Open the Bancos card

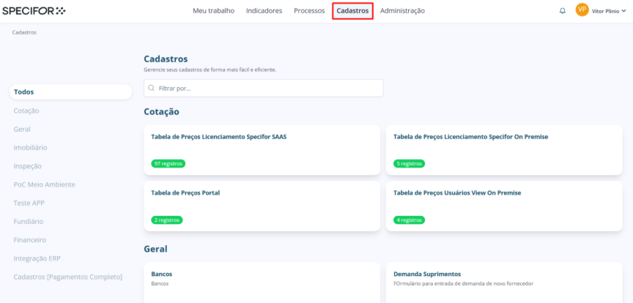click(x=262, y=283)
